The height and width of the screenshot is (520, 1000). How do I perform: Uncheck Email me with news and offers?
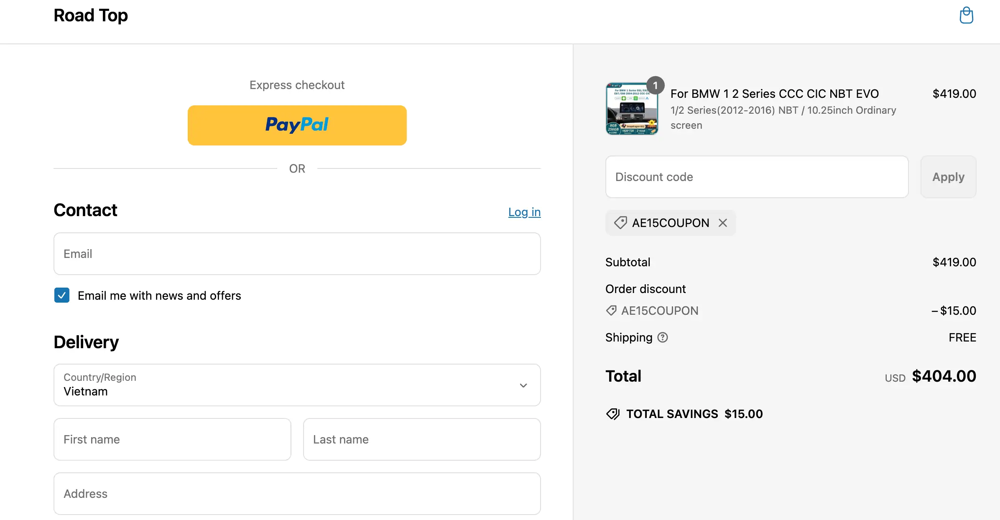point(62,295)
